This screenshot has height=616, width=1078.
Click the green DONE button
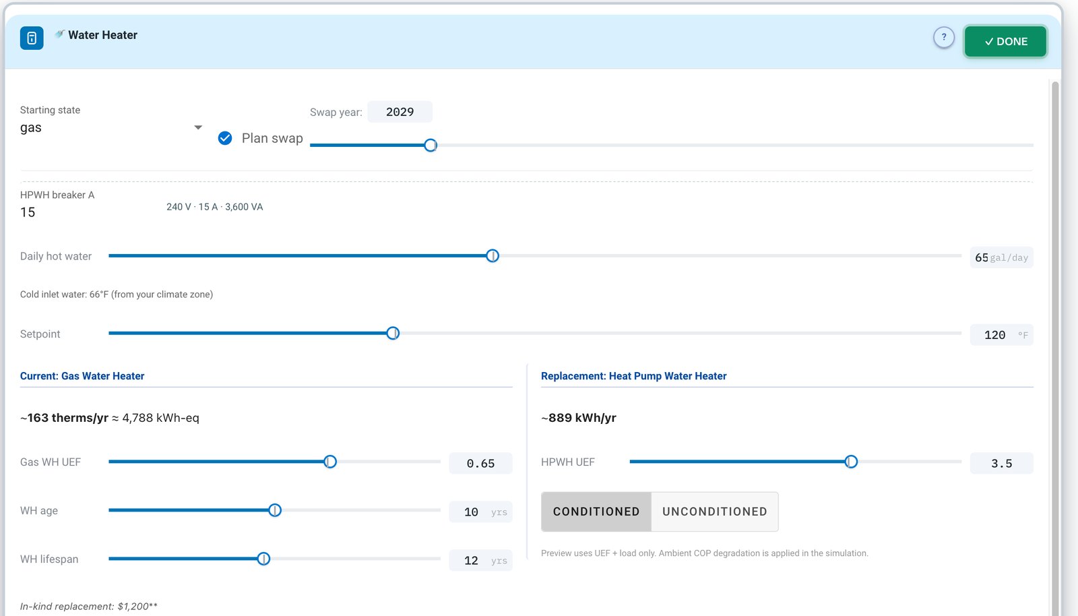pos(1005,41)
